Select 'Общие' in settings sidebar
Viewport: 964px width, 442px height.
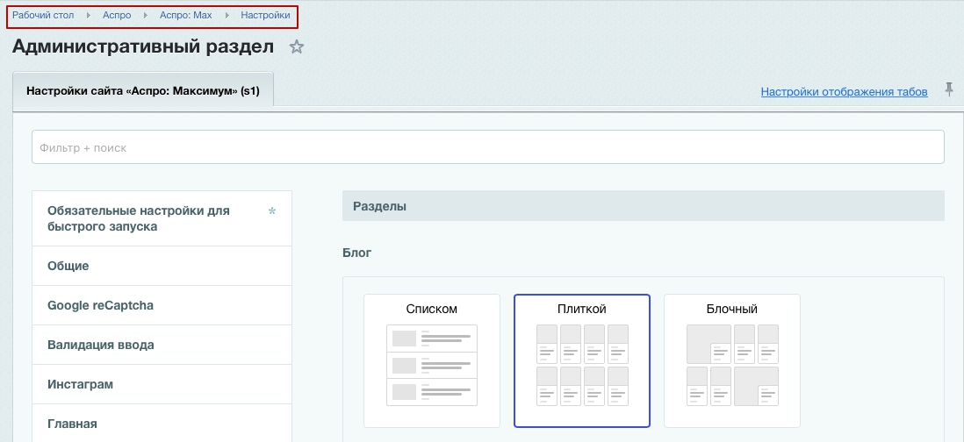tap(68, 266)
